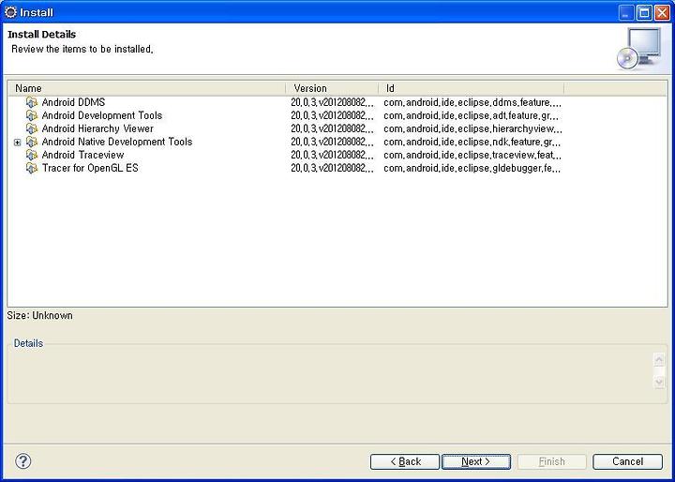675x482 pixels.
Task: Click the Android Native Development Tools feature icon
Action: click(x=32, y=142)
